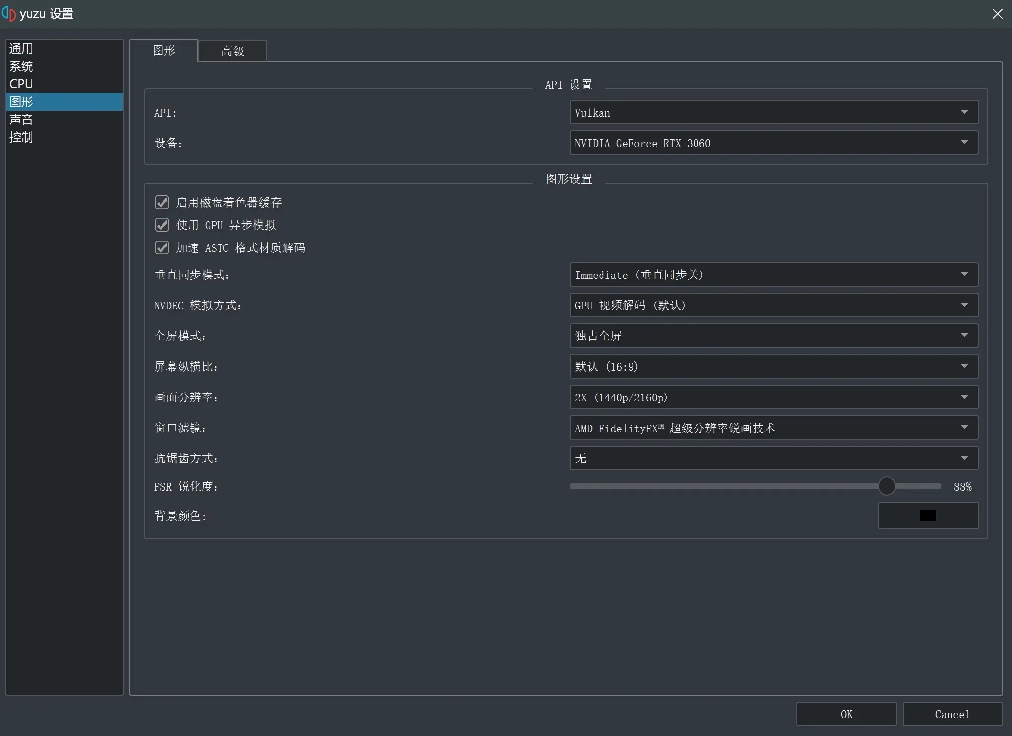
Task: Select 控制 in the sidebar
Action: 64,137
